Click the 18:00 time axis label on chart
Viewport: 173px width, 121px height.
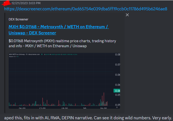pos(65,108)
